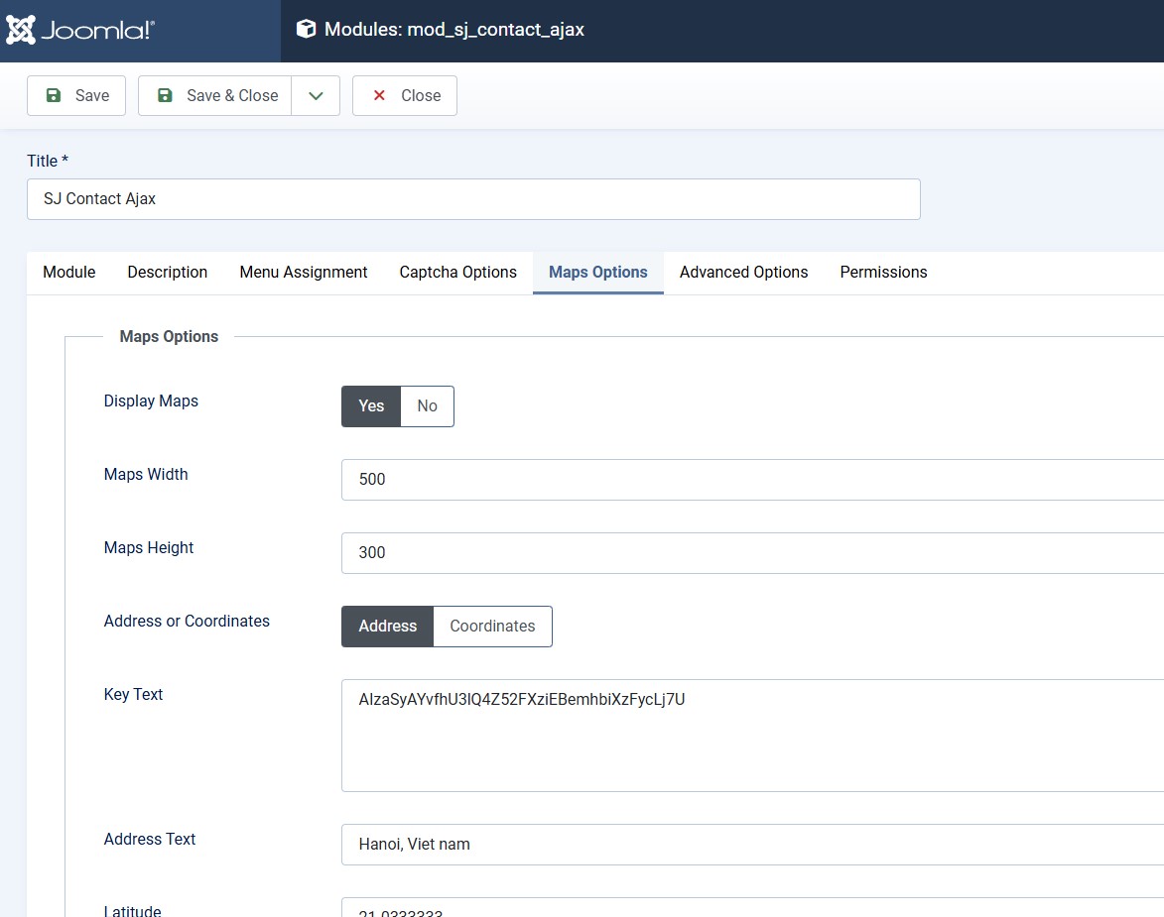Switch to the Module tab
1164x917 pixels.
tap(69, 273)
